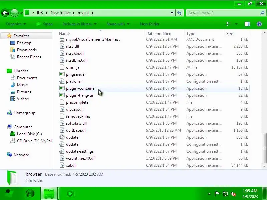Click the search magnifier icon
Image resolution: width=267 pixels, height=200 pixels.
pyautogui.click(x=262, y=13)
